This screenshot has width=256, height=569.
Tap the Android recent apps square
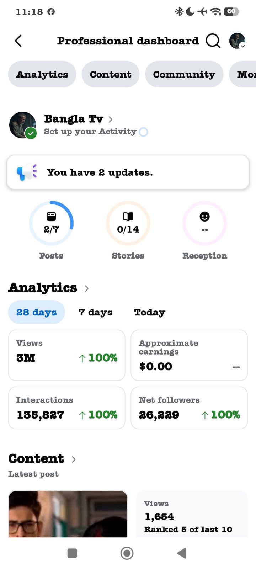[x=72, y=553]
